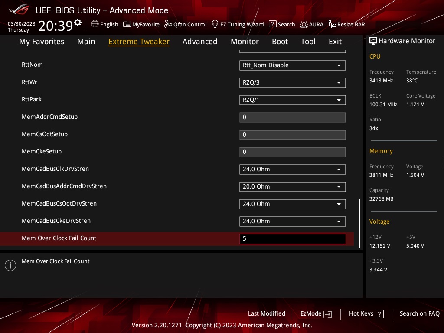Select the MemCsOdtSetup label

tap(45, 134)
